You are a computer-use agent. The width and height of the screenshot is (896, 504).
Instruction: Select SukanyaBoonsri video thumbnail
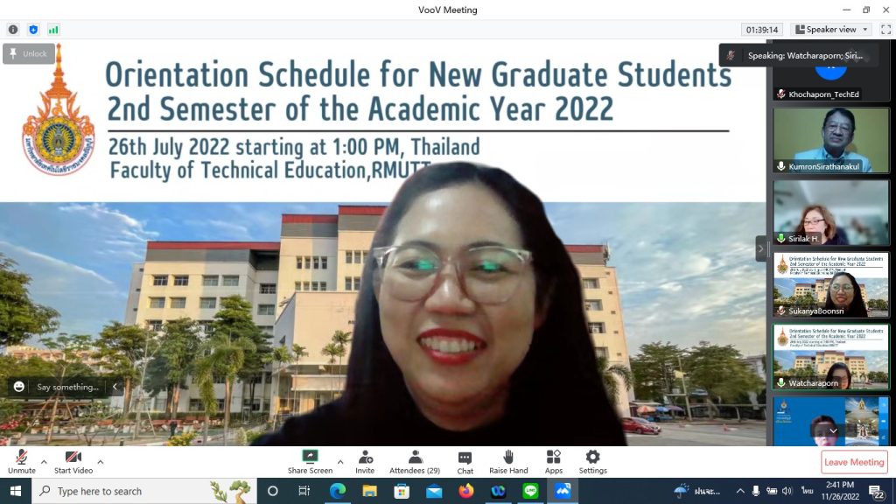831,284
